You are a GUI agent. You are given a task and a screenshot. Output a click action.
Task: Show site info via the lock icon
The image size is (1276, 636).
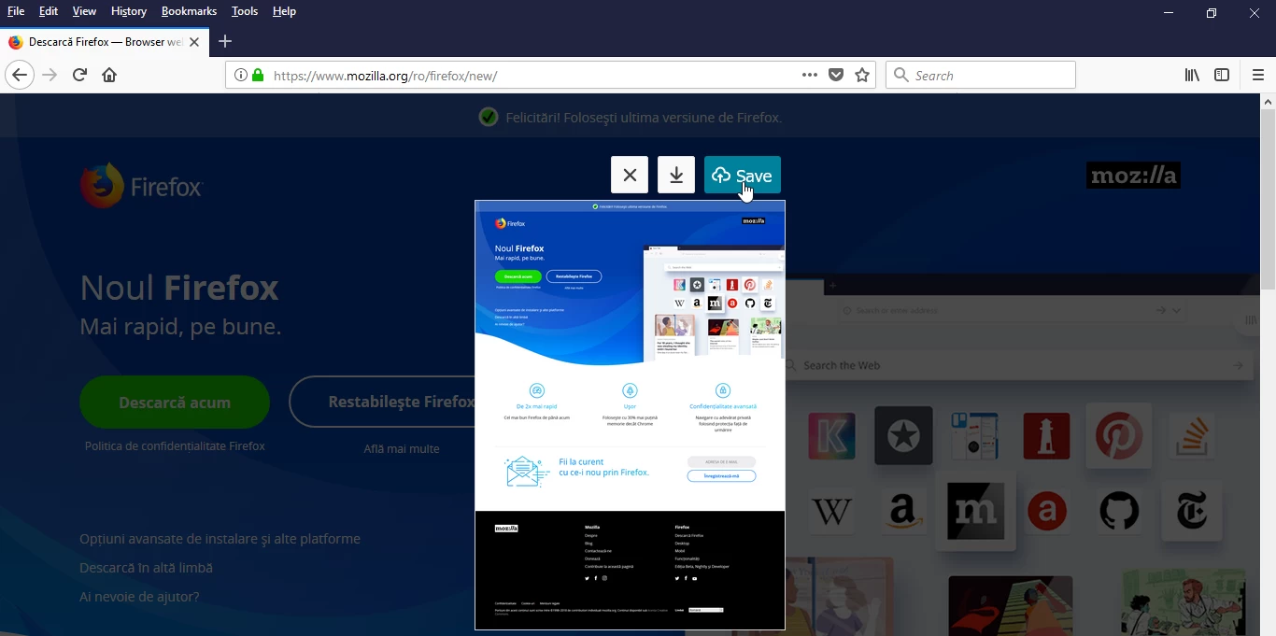pos(257,75)
